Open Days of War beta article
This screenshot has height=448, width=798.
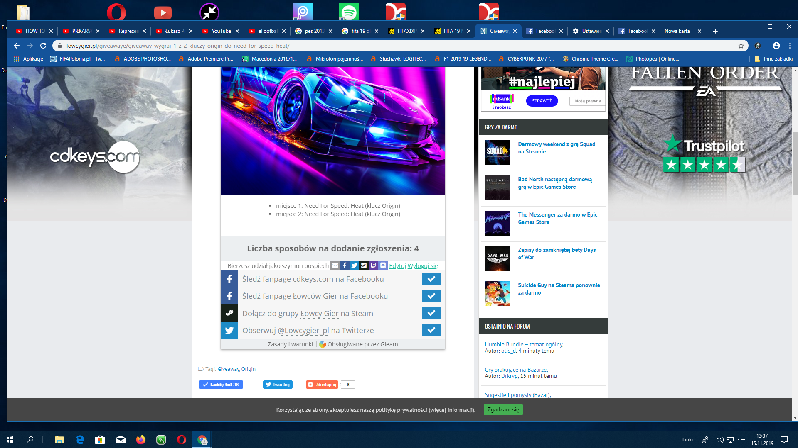(557, 253)
